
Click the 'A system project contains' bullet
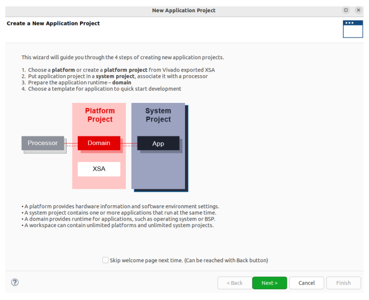click(x=119, y=213)
